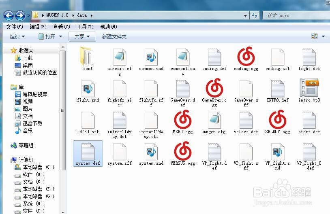Screen dimensions: 330x214
Task: Open the 共享 dropdown button
Action: 82,36
